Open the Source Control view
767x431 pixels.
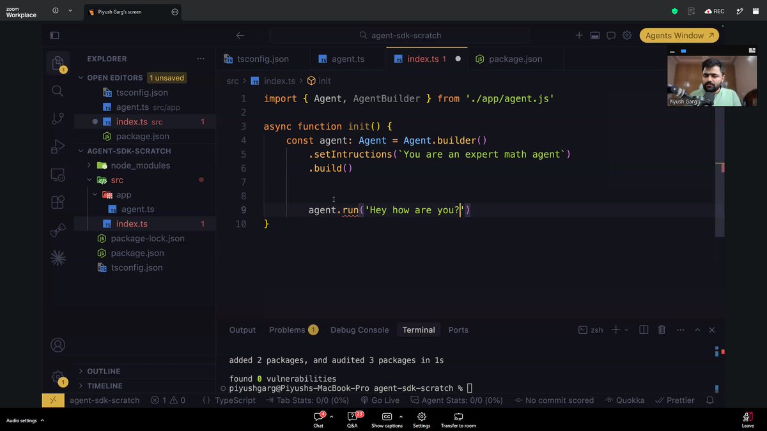coord(58,119)
